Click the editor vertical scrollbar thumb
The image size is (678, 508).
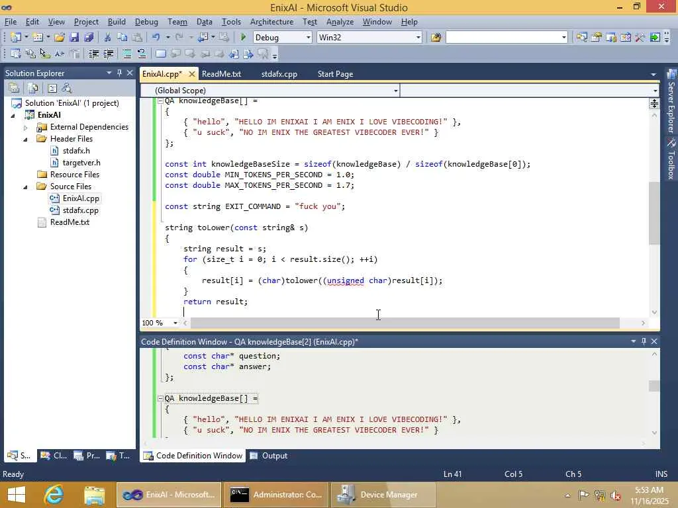tap(654, 213)
